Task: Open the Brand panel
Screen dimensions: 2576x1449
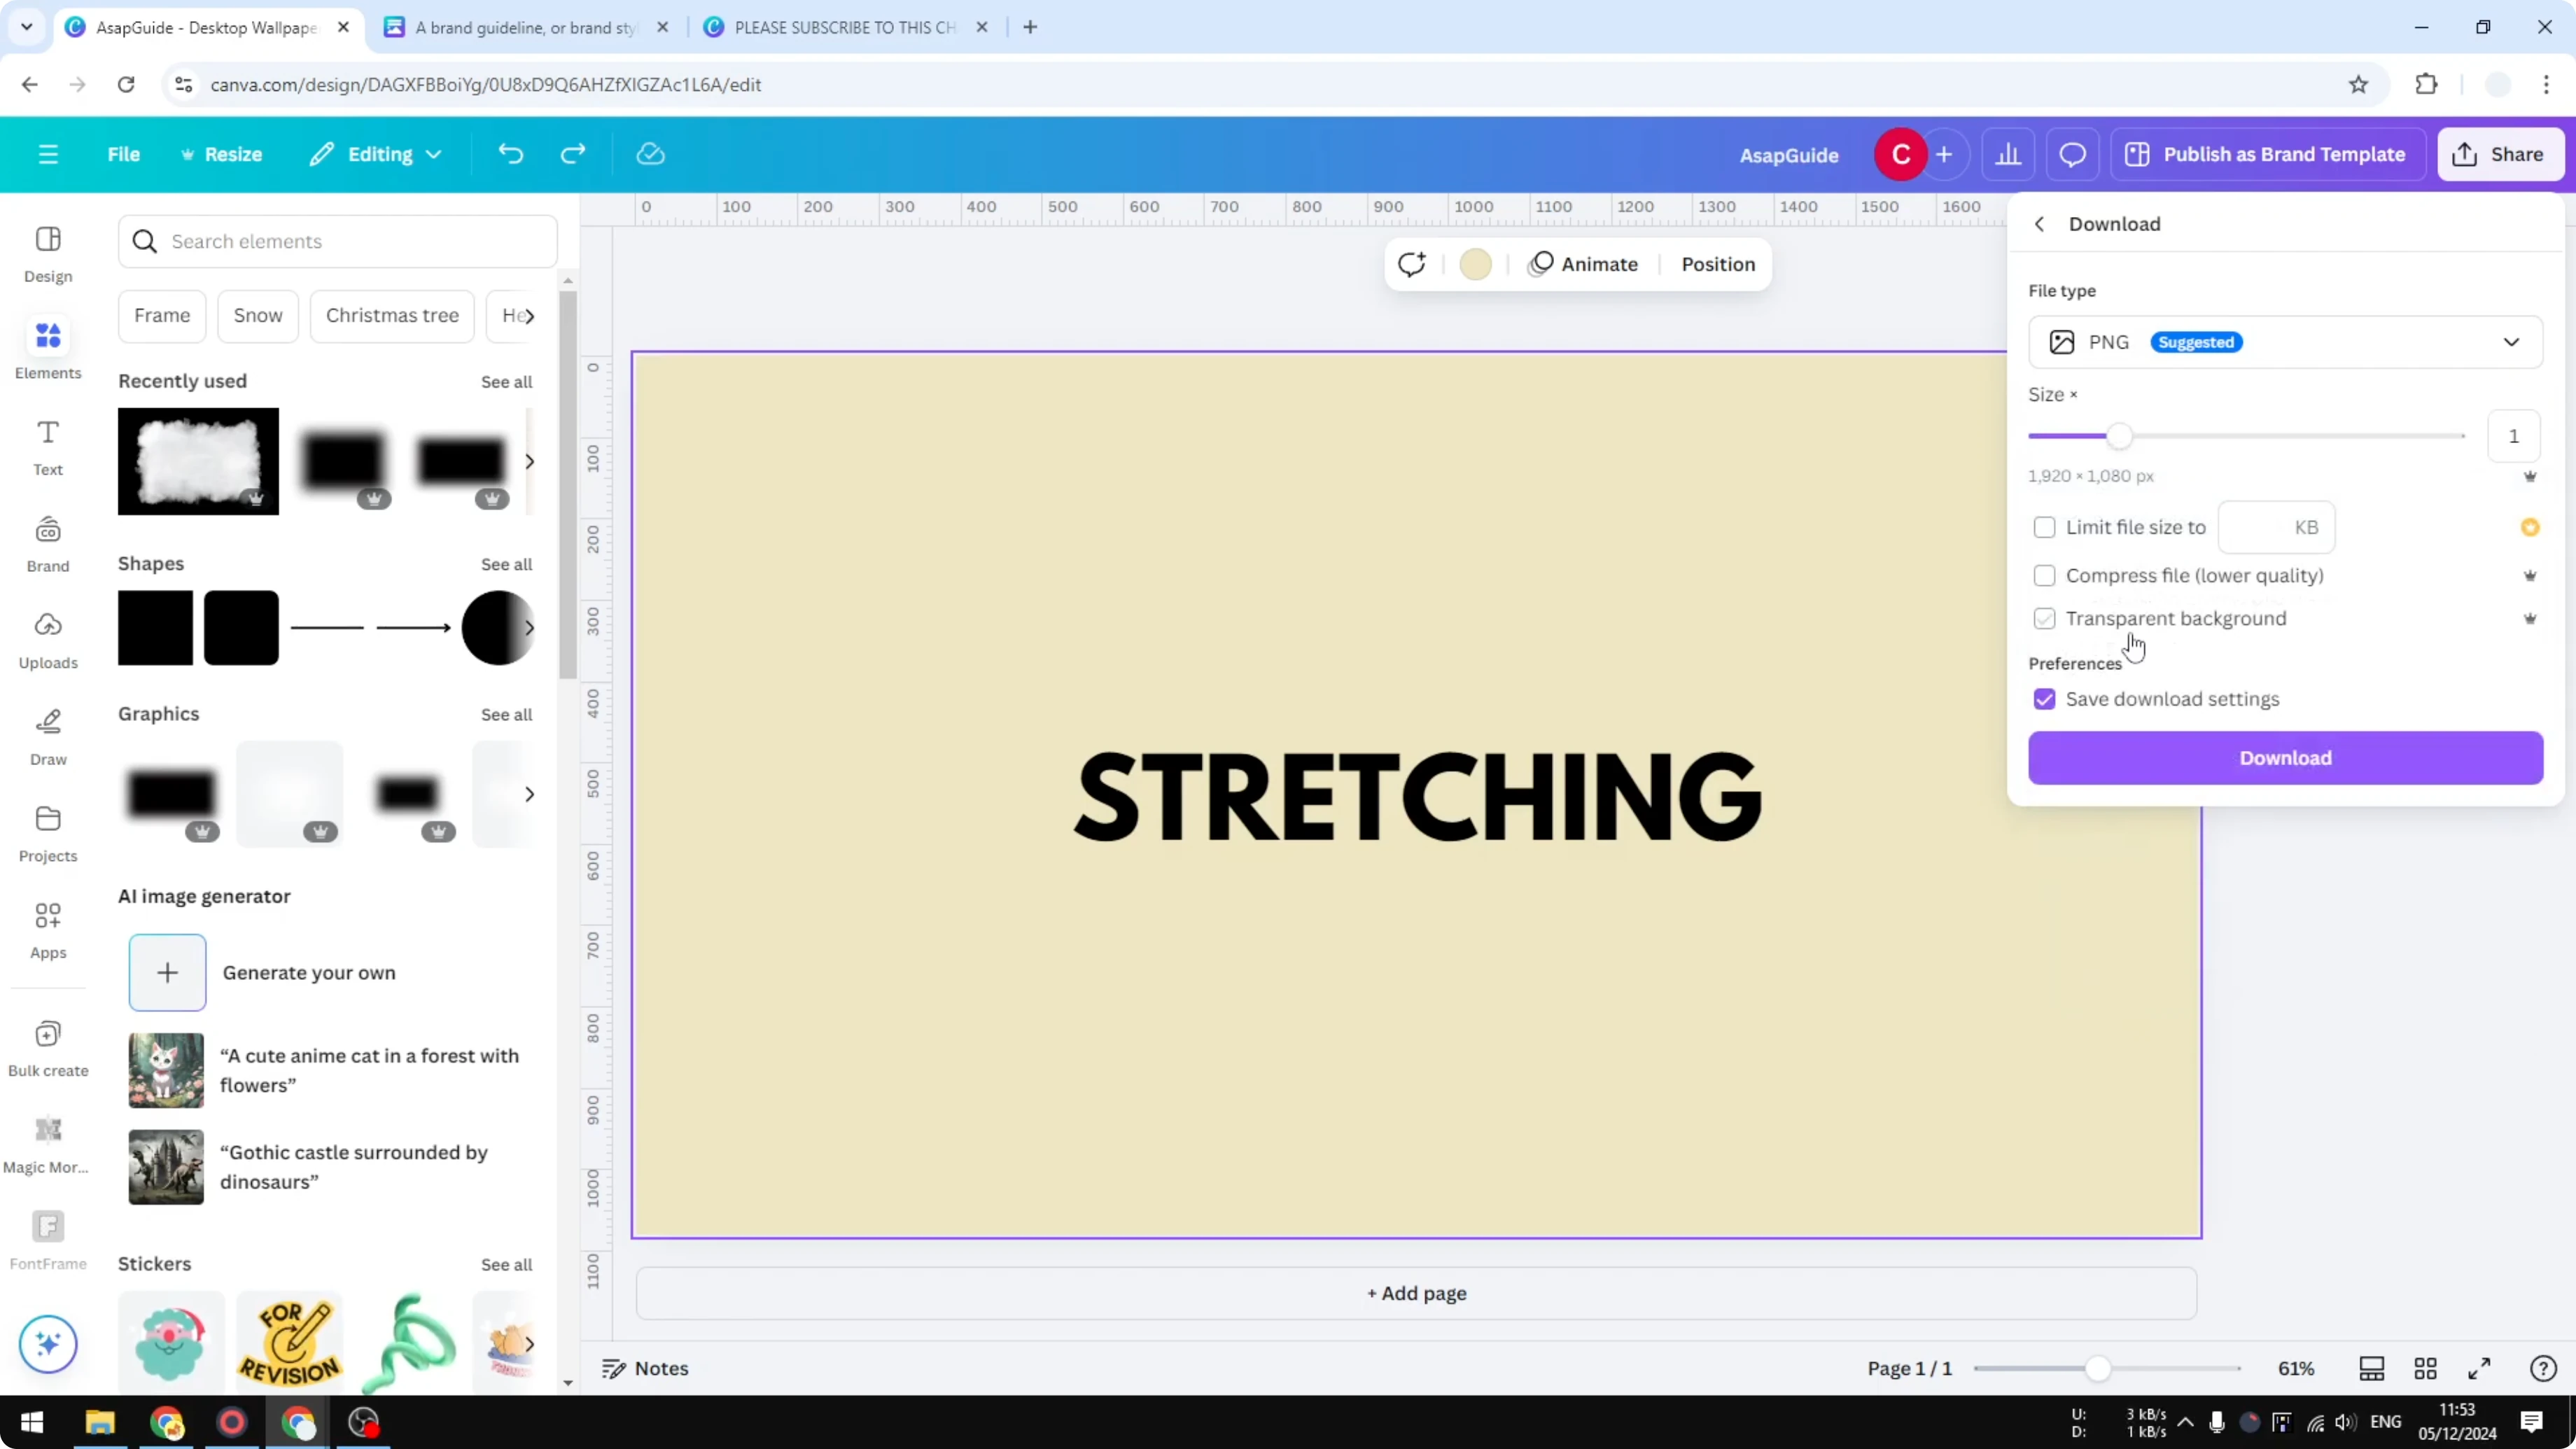Action: point(48,544)
